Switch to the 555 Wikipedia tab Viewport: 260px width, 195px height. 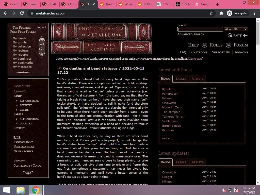[x=164, y=4]
